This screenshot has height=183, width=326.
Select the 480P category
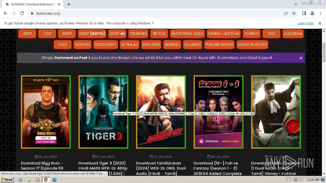27,34
